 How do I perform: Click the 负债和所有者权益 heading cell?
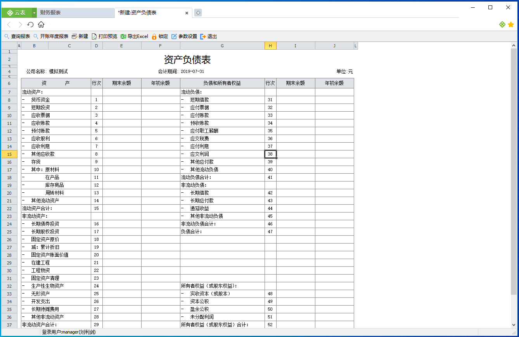point(222,83)
